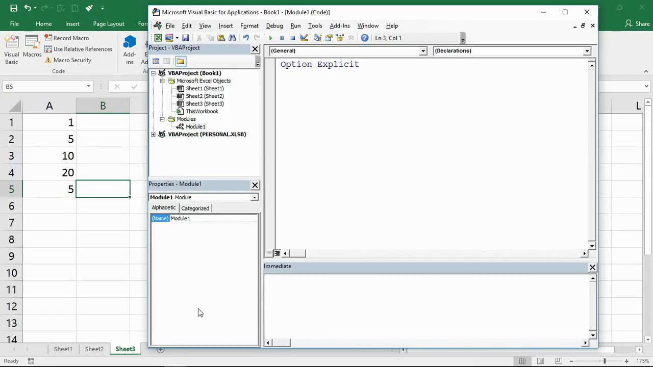Click Share button in Excel
The height and width of the screenshot is (367, 653).
coord(637,24)
